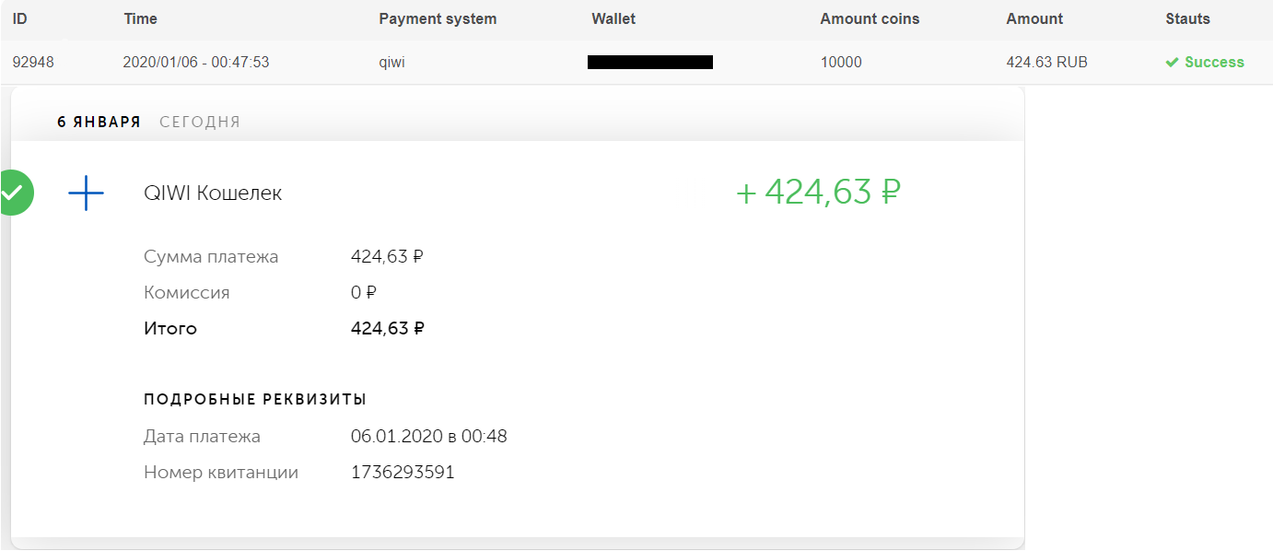Screen dimensions: 1273x551
Task: Click the СЕГОДНЯ label
Action: (x=200, y=122)
